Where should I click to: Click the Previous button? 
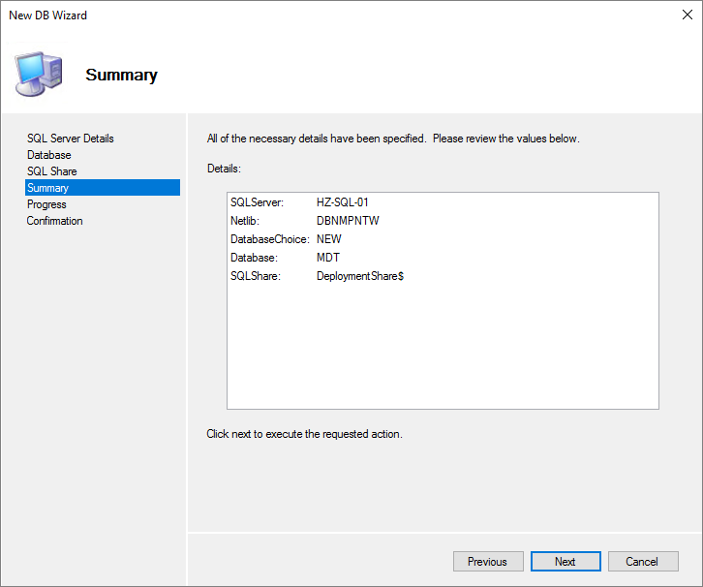coord(487,562)
